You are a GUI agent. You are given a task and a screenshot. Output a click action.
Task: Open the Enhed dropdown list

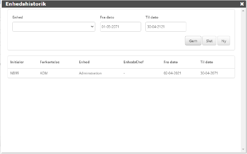[54, 27]
